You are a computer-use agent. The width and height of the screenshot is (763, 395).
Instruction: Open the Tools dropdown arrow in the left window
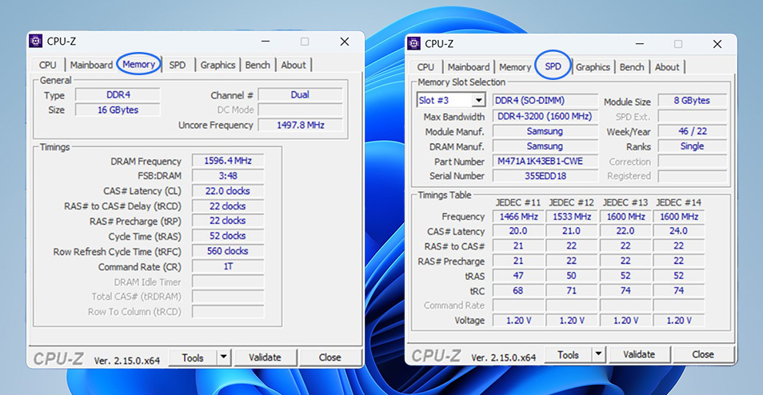pos(223,357)
